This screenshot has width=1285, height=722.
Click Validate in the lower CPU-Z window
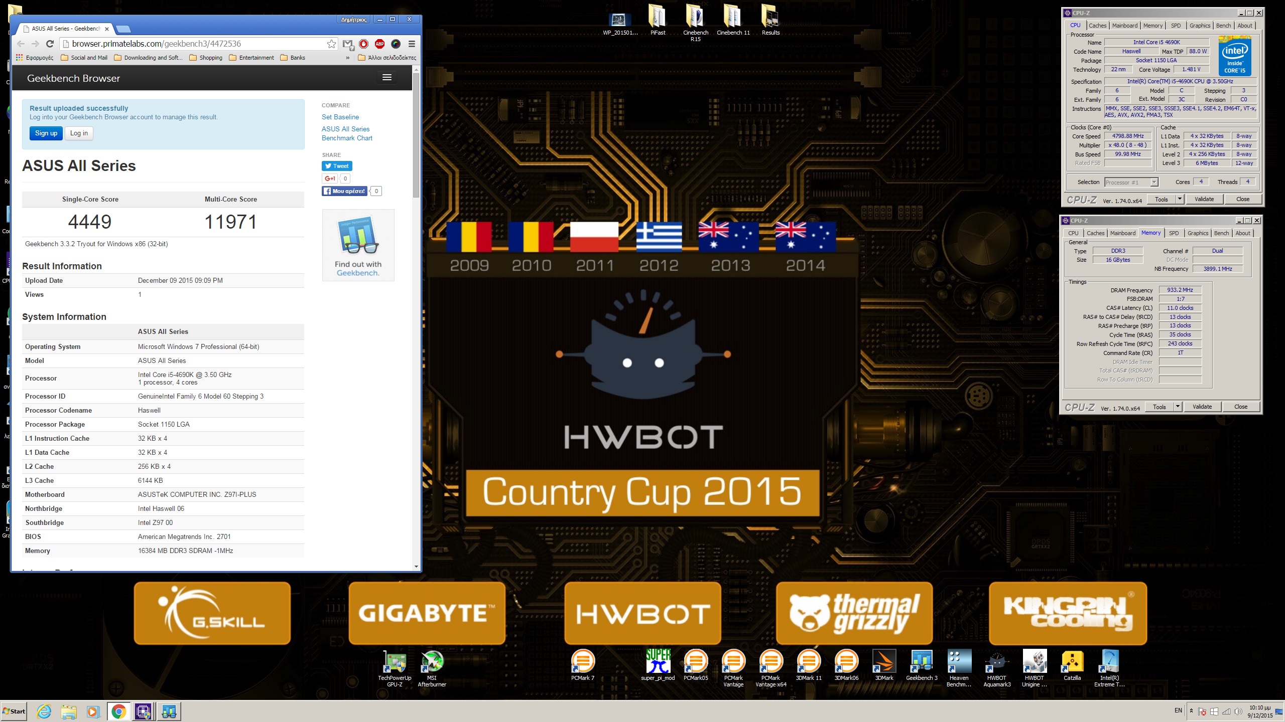pyautogui.click(x=1202, y=407)
